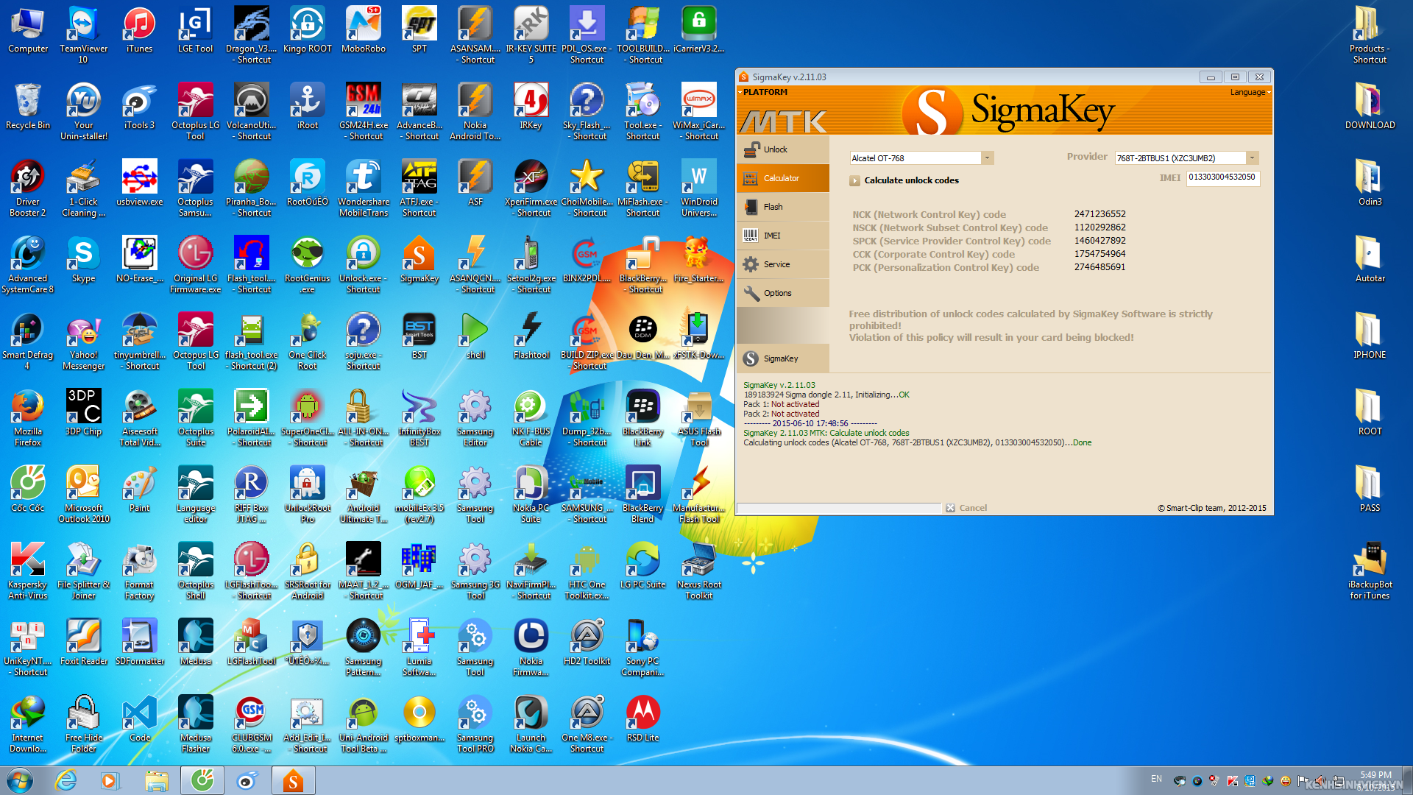Click the Flashtool lightning icon
1413x795 pixels.
pyautogui.click(x=531, y=336)
